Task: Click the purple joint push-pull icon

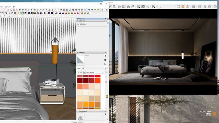Action: pos(78,13)
